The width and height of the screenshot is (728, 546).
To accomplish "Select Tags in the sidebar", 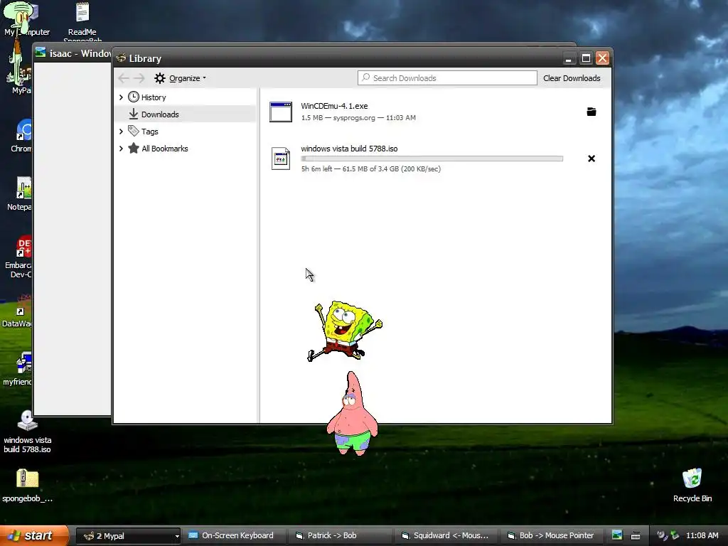I will (x=149, y=132).
